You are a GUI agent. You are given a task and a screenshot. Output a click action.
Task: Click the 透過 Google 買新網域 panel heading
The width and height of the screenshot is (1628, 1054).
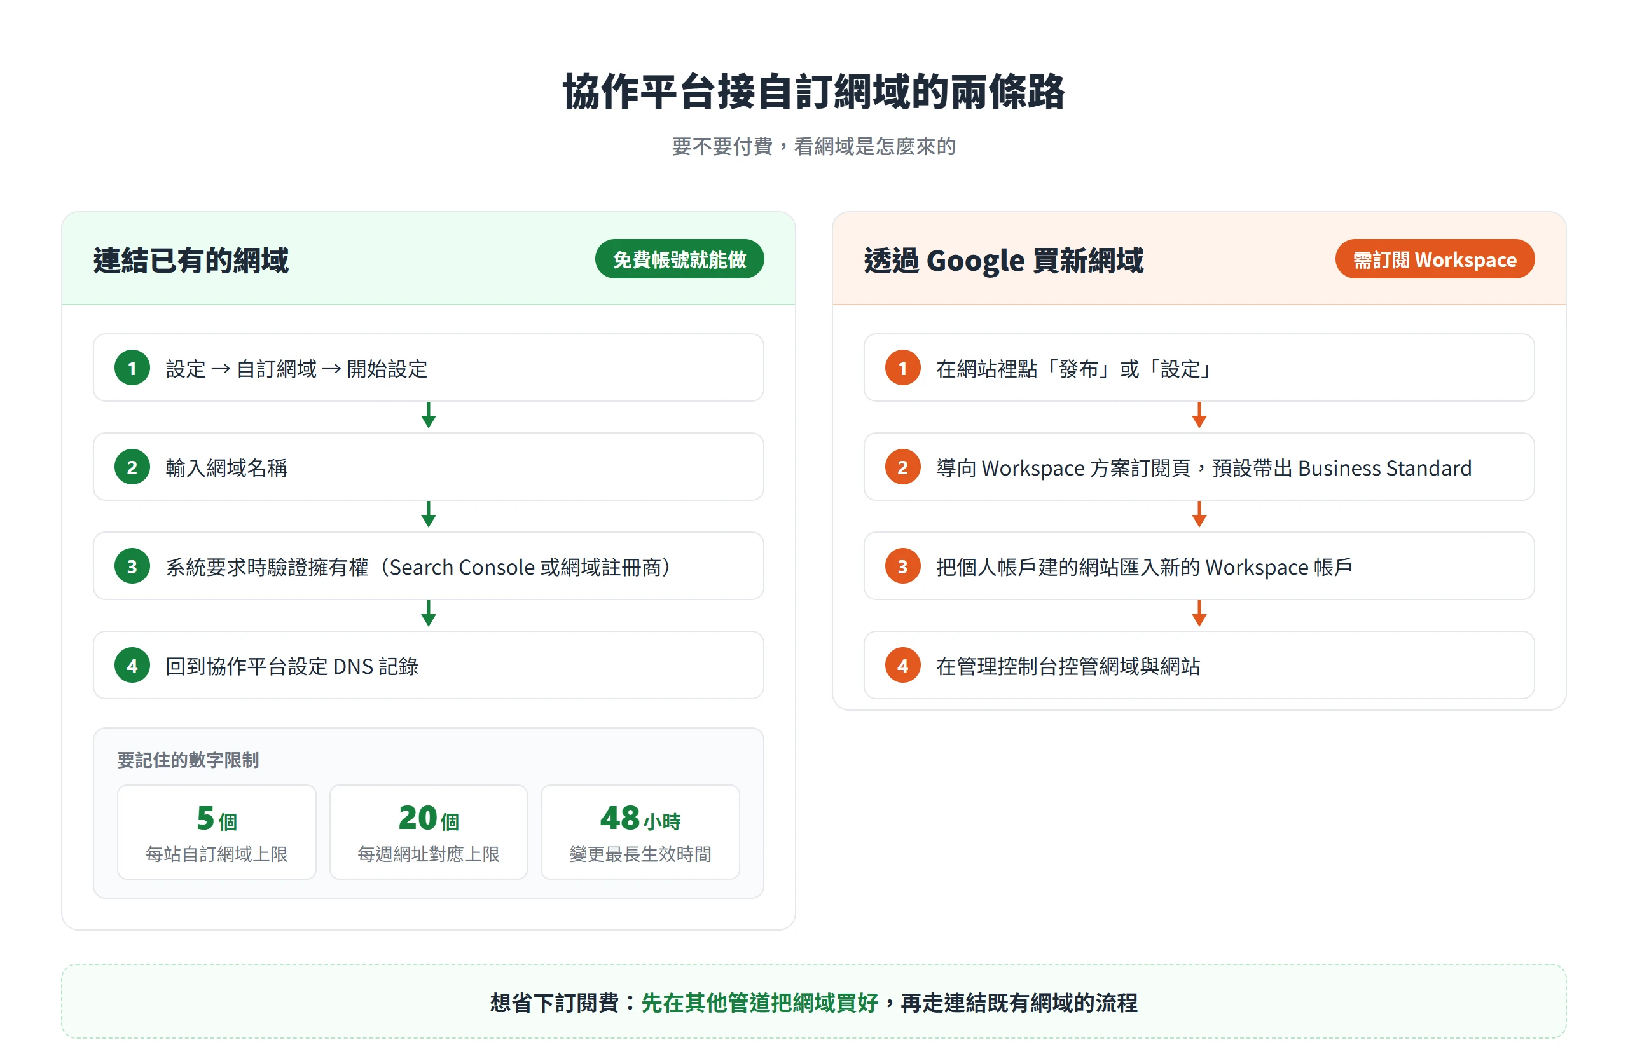1004,261
